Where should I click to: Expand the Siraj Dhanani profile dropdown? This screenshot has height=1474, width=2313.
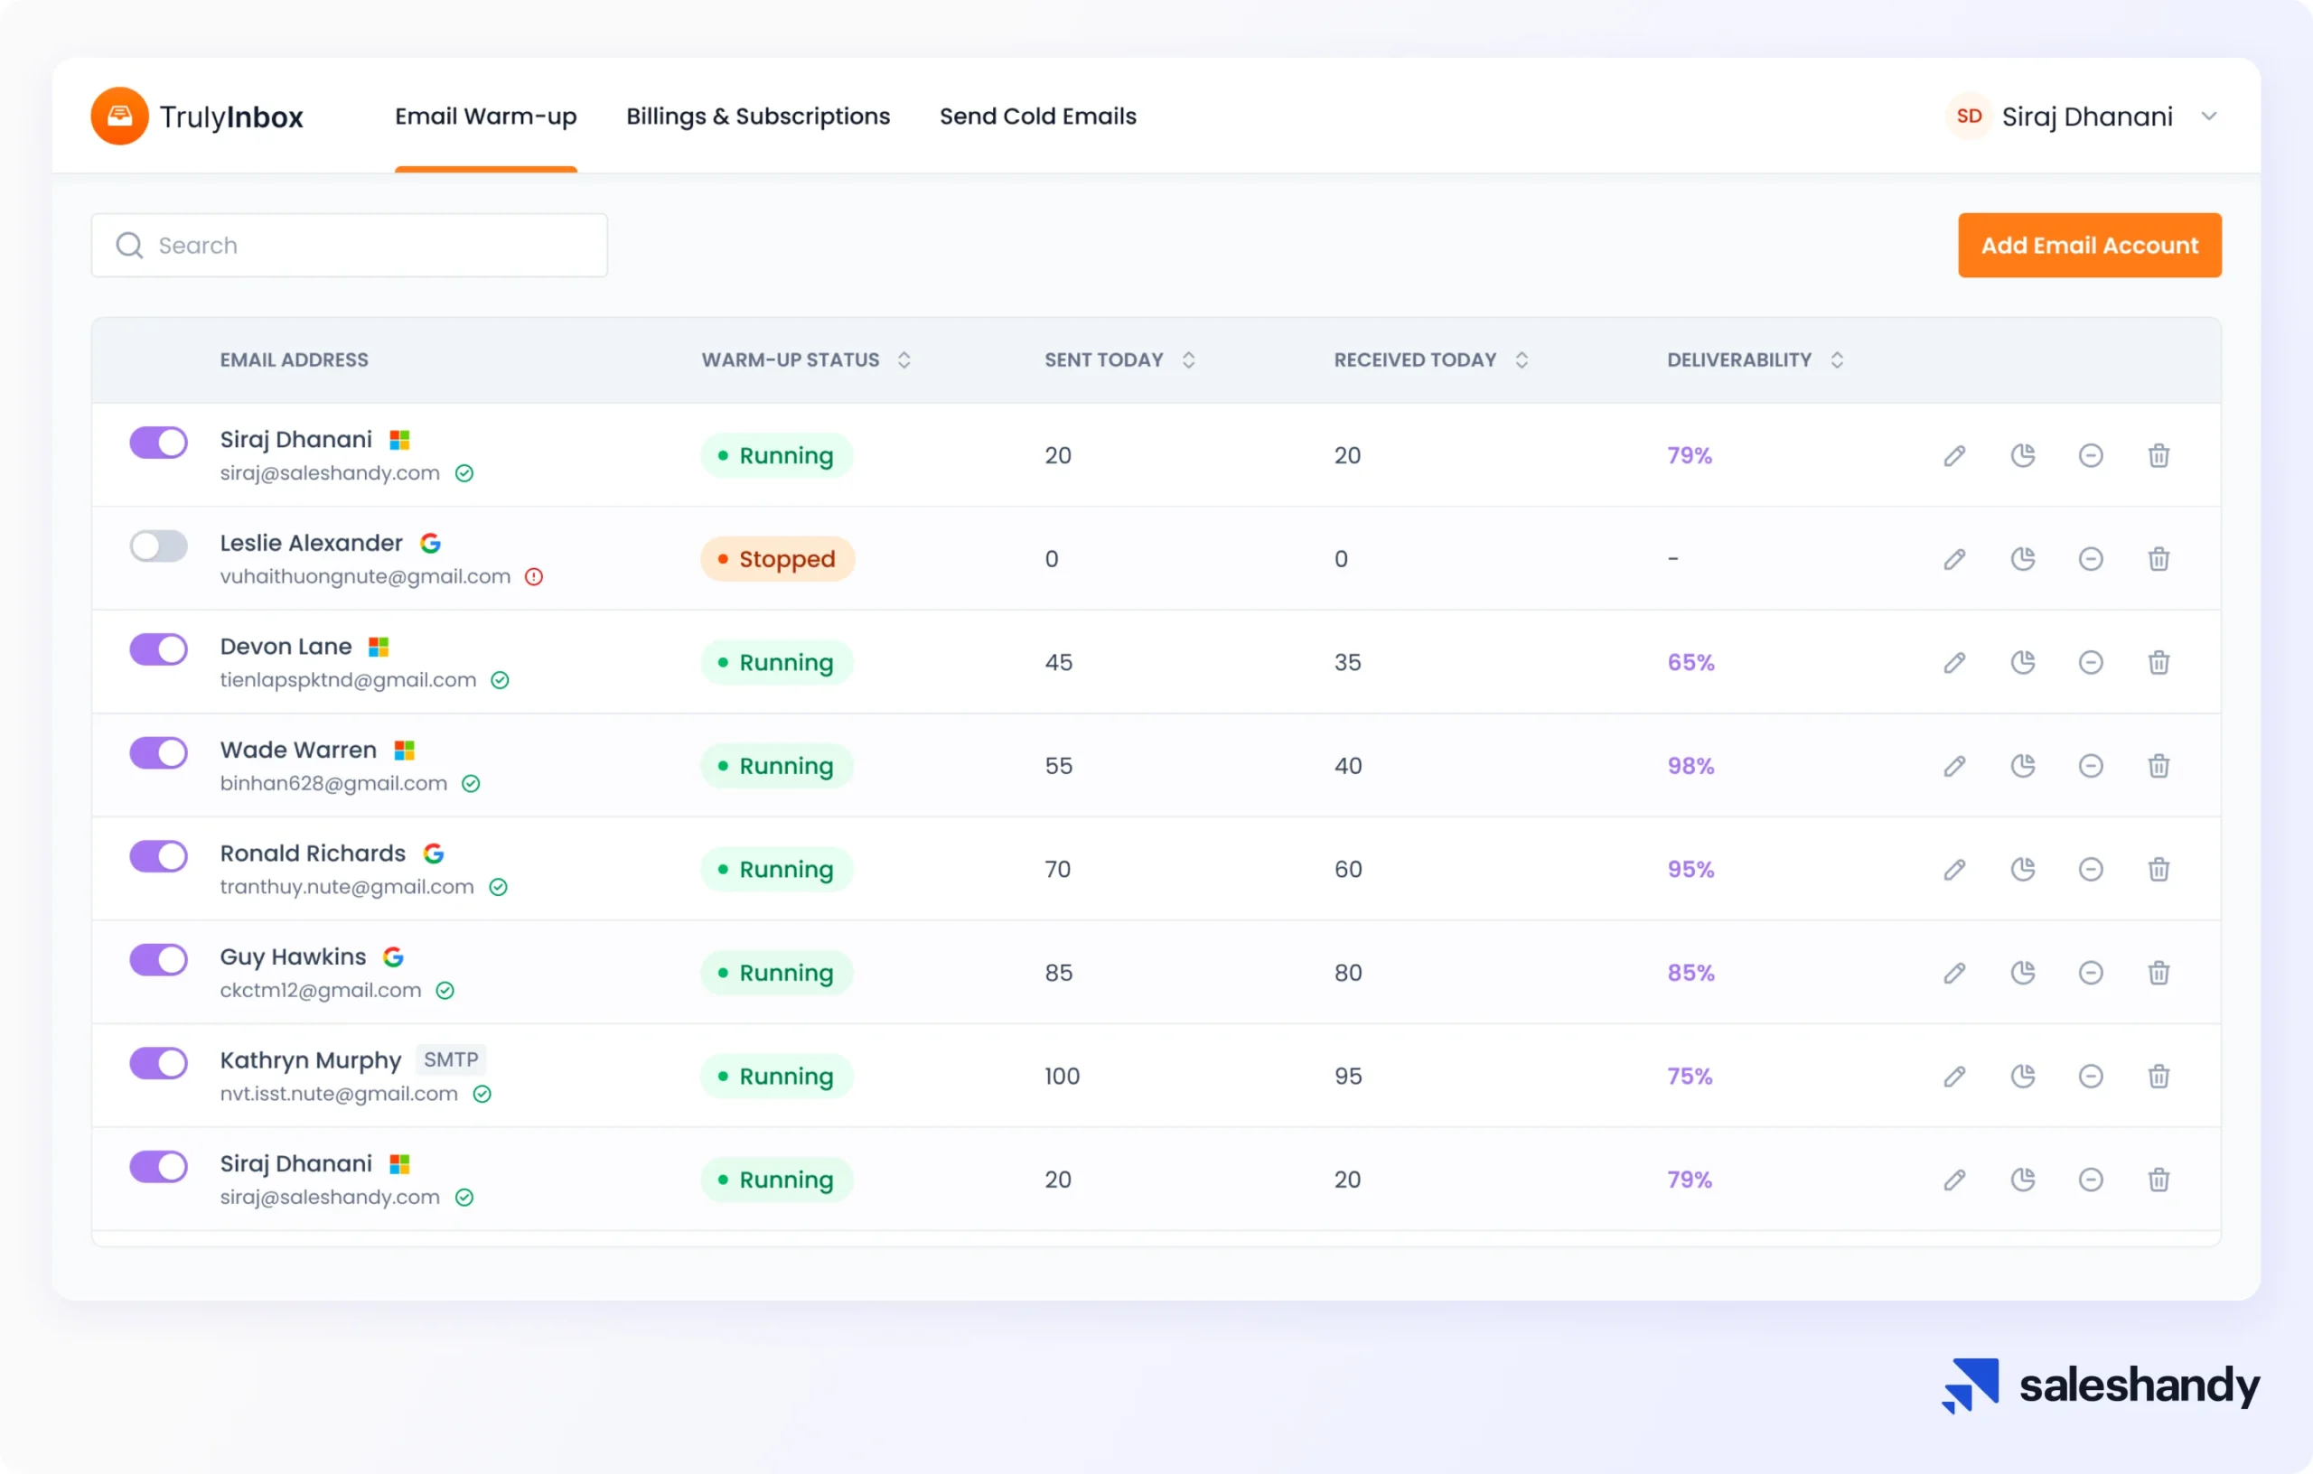(2208, 117)
